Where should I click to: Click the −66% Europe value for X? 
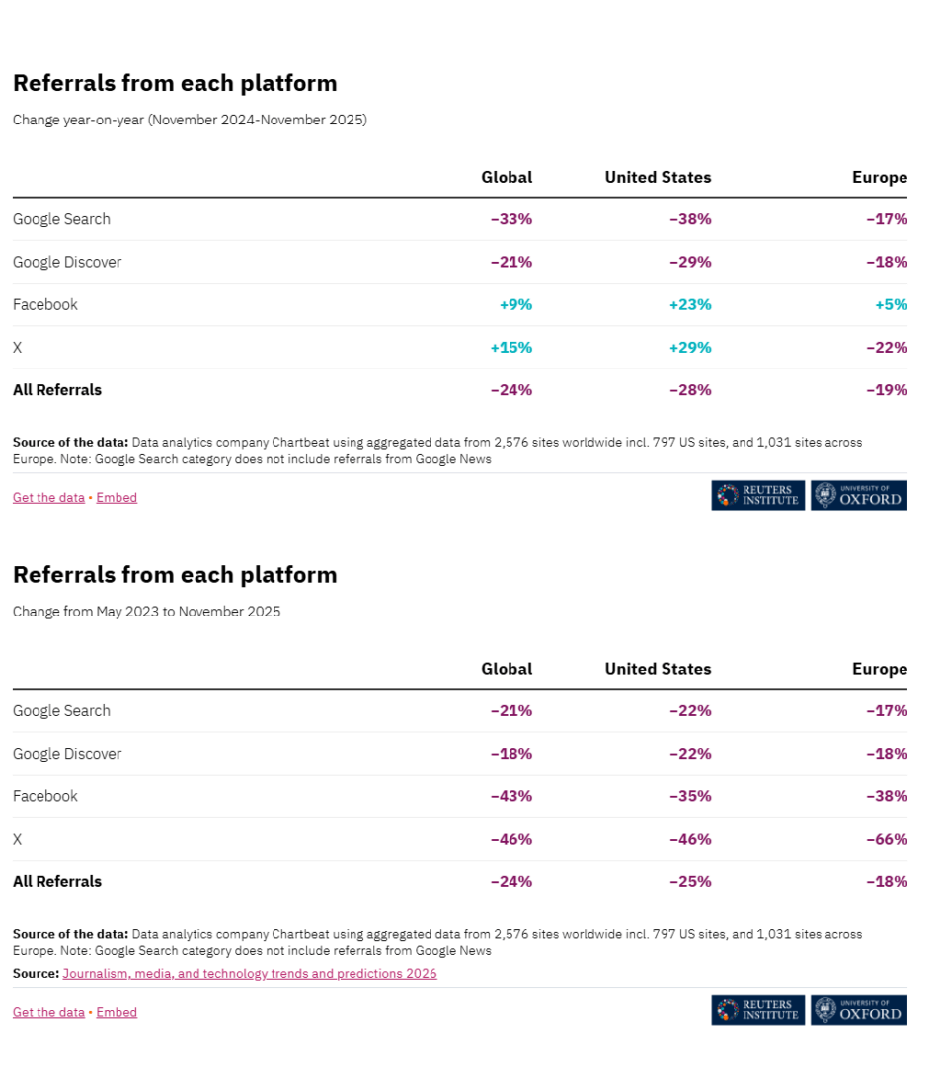point(887,840)
